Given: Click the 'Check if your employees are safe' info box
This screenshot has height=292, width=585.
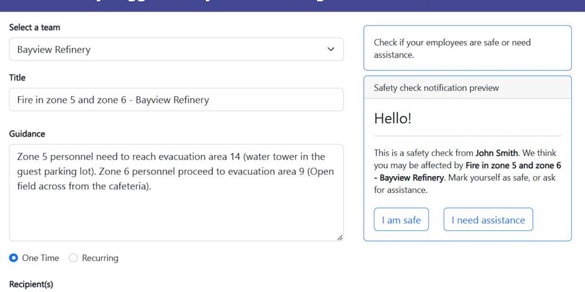Looking at the screenshot, I should coord(467,48).
